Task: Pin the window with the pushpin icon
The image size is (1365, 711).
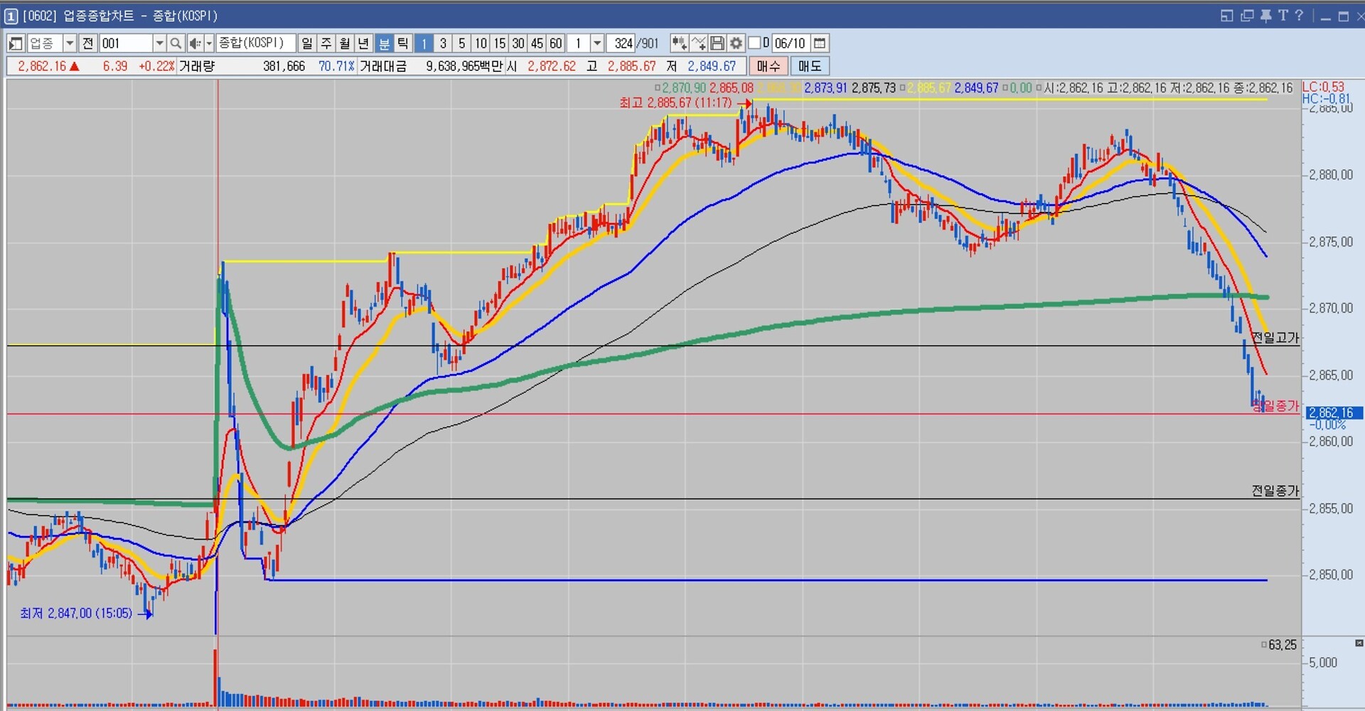Action: point(1265,16)
